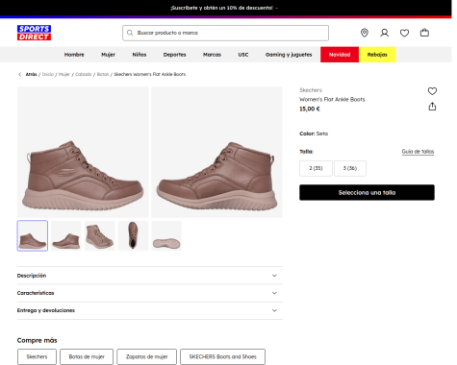Click the Selecciona una talla button

tap(367, 192)
